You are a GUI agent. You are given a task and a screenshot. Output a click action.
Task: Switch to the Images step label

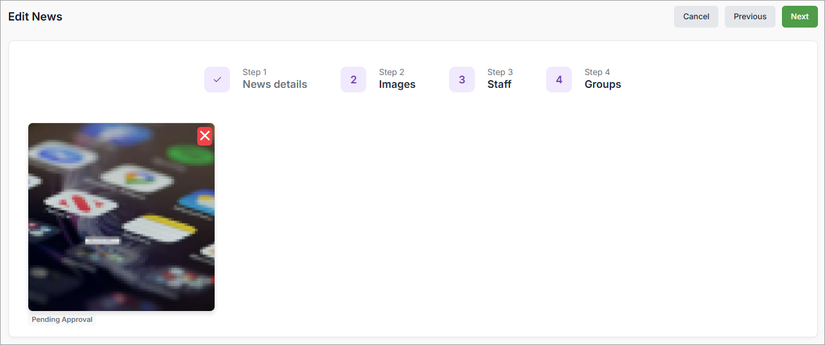pyautogui.click(x=397, y=85)
